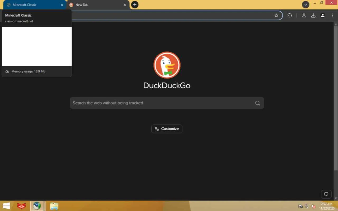Open the network tray icon
338x211 pixels.
[307, 206]
